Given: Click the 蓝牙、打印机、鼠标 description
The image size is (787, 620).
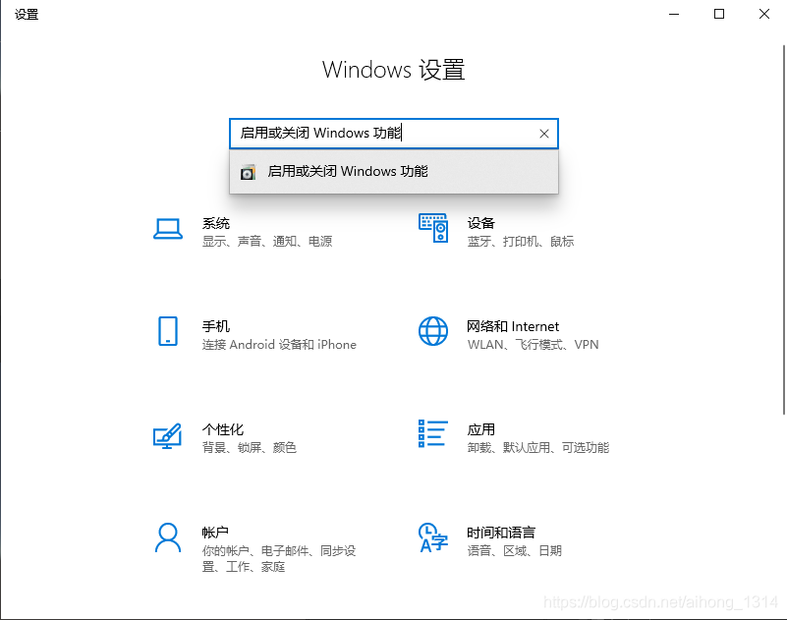Looking at the screenshot, I should click(521, 242).
